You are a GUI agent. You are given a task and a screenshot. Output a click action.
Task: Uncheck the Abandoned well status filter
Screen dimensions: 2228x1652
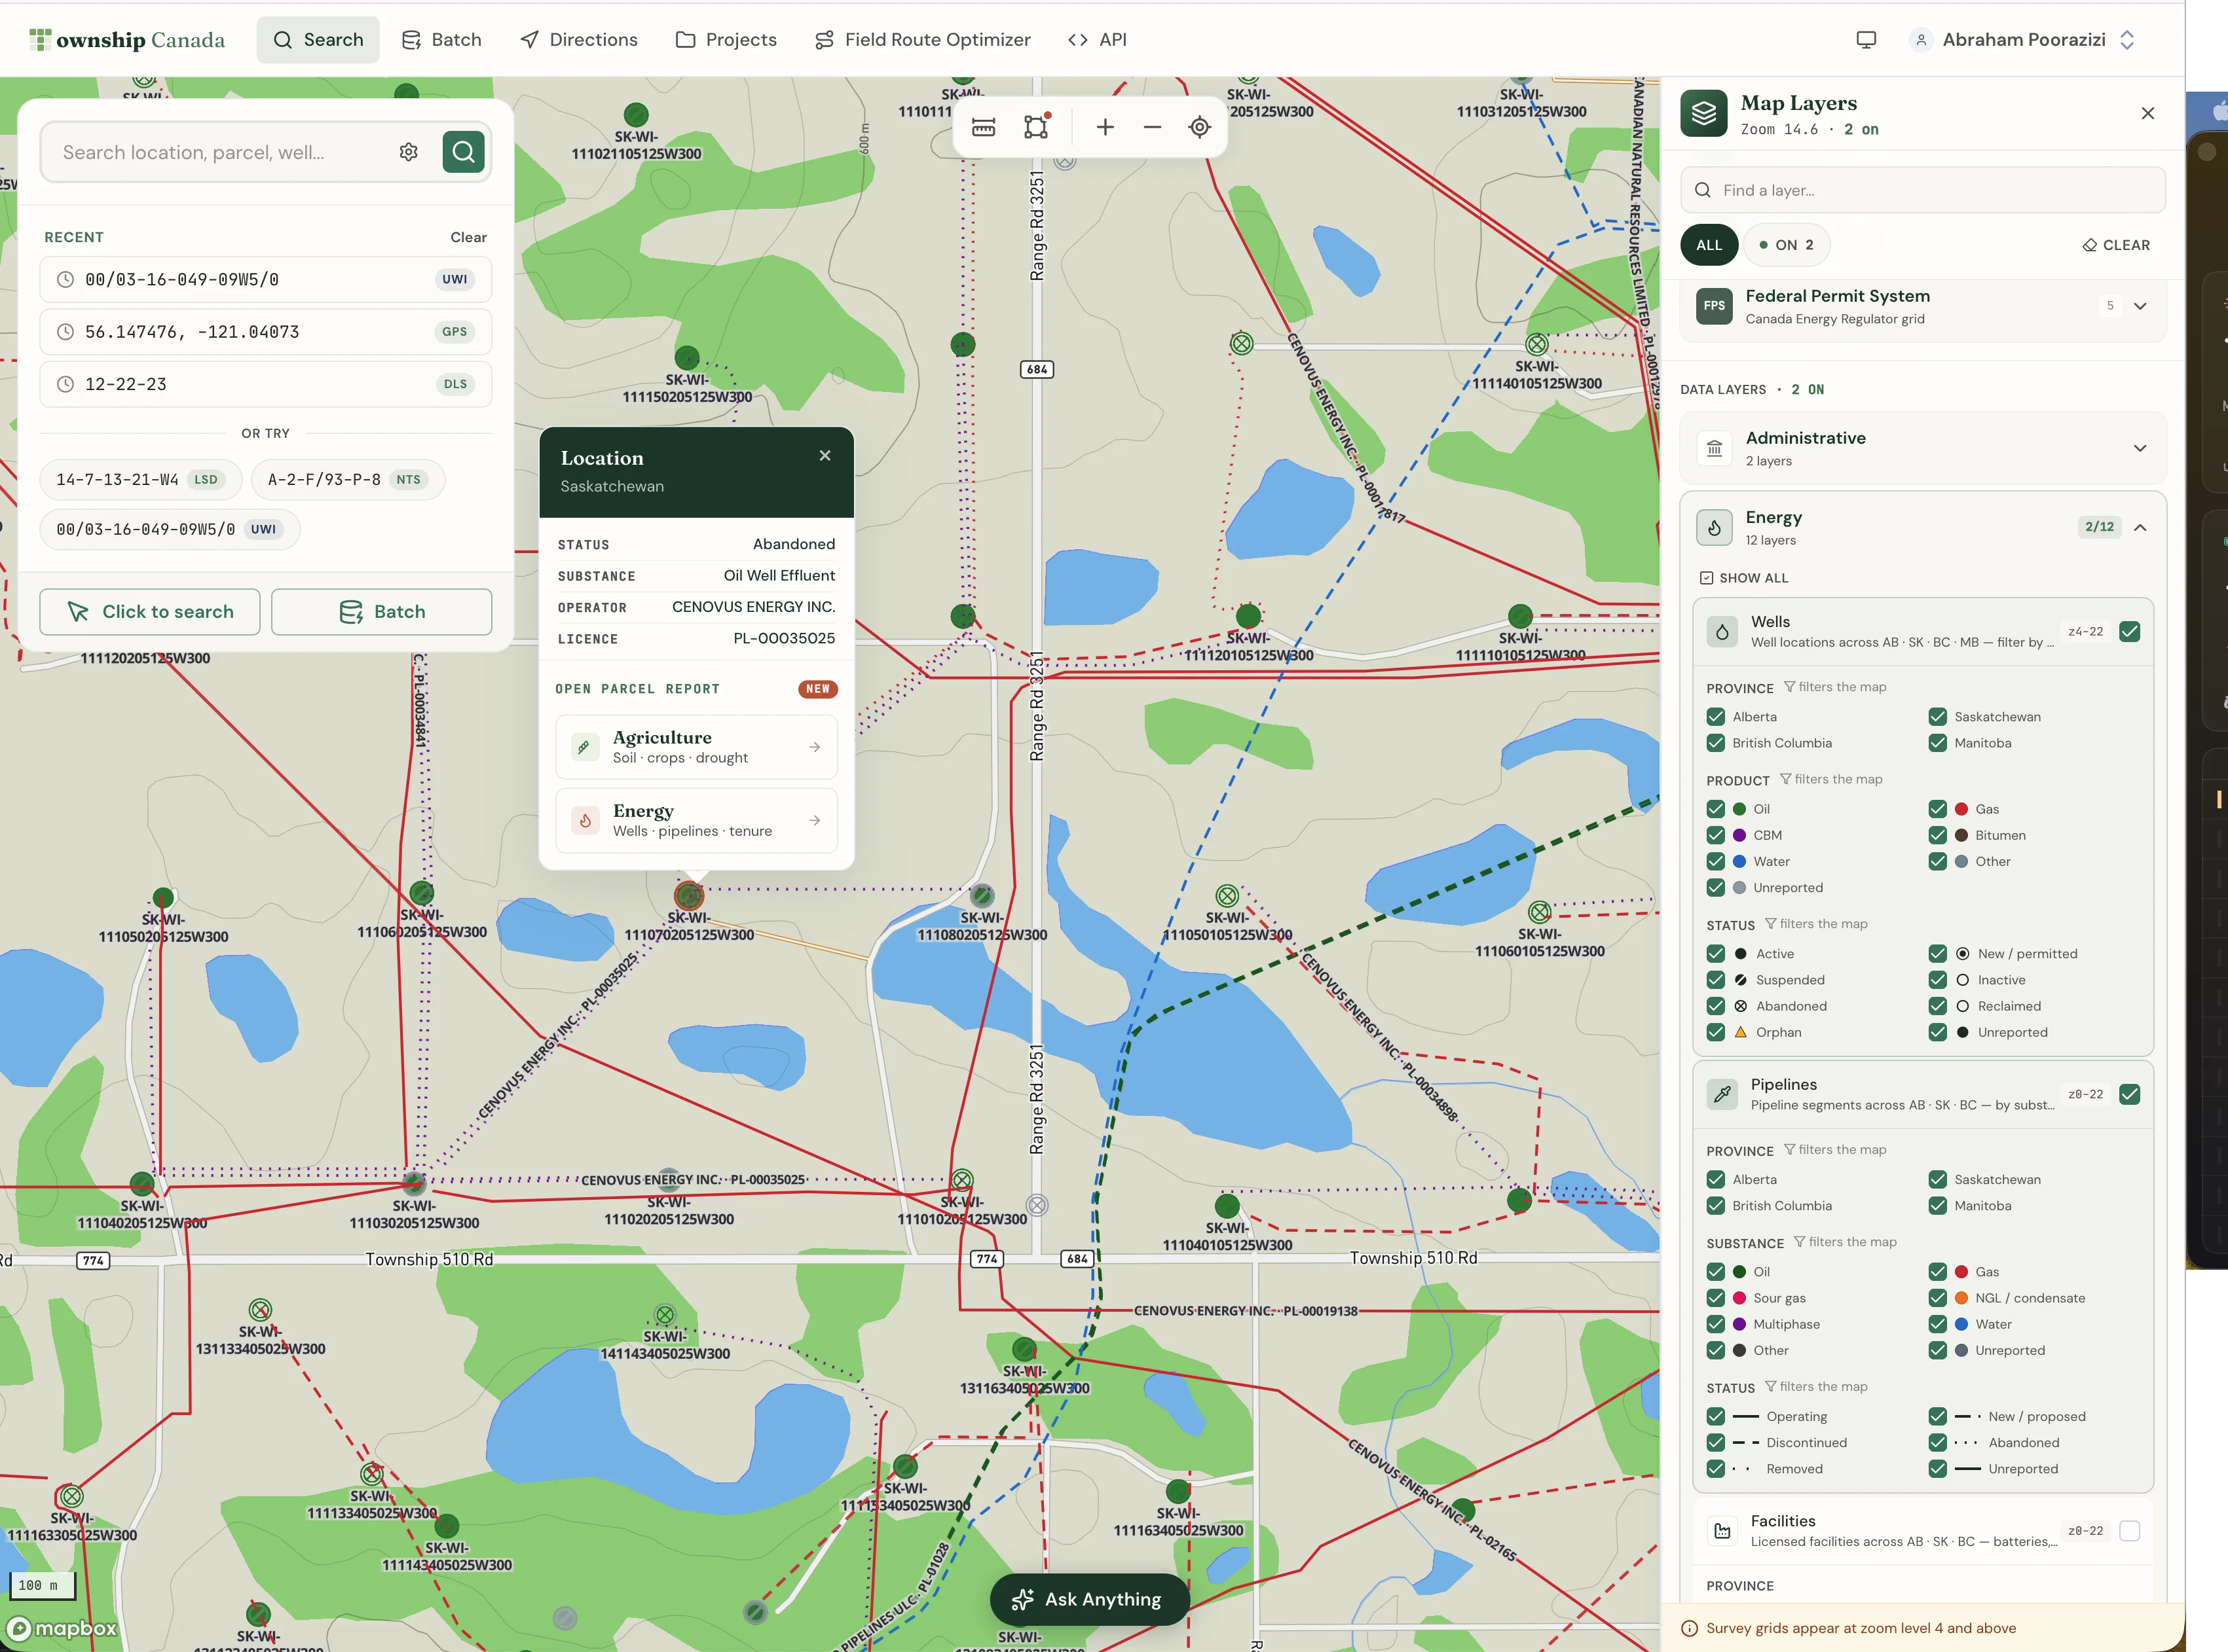click(1715, 1006)
